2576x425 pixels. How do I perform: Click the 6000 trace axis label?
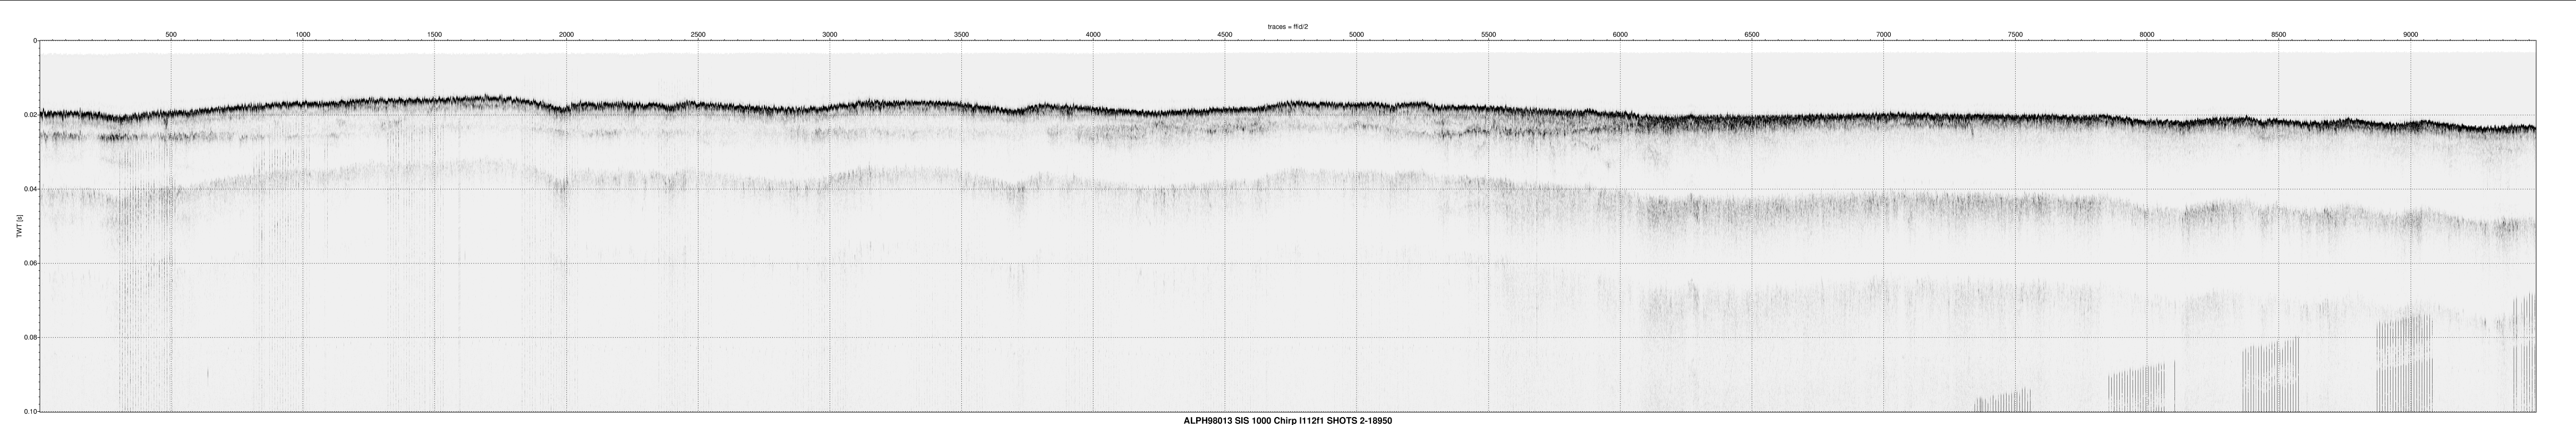[x=1620, y=35]
